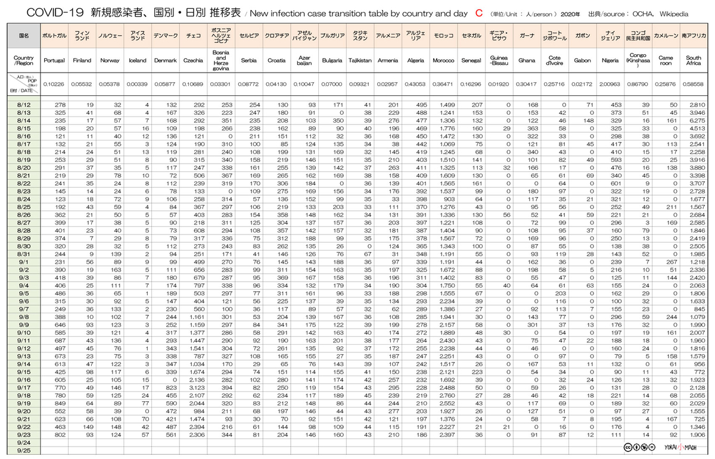Click the ポルトガル Japanese header
The width and height of the screenshot is (715, 459).
[x=54, y=36]
